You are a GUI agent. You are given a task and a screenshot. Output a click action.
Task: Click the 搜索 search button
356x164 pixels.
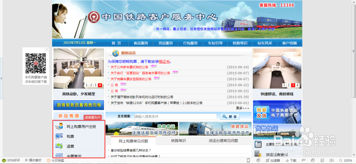(230, 117)
